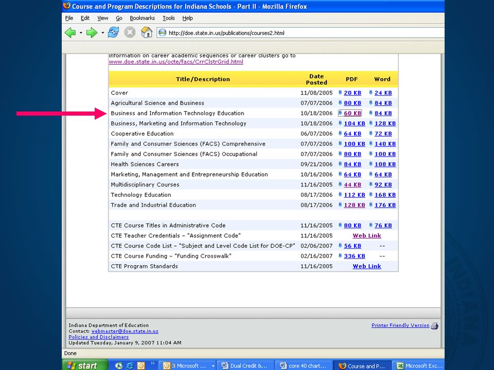The image size is (494, 370).
Task: Click the PDF download icon for CTE Course Funding
Action: (340, 256)
